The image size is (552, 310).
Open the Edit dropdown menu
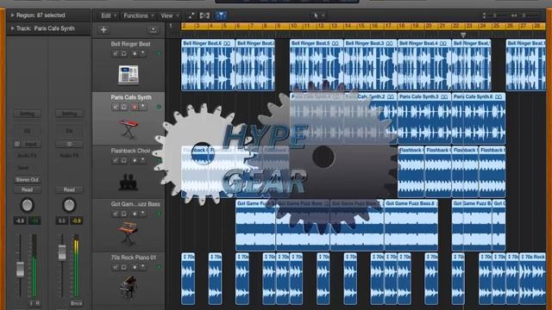(x=108, y=15)
